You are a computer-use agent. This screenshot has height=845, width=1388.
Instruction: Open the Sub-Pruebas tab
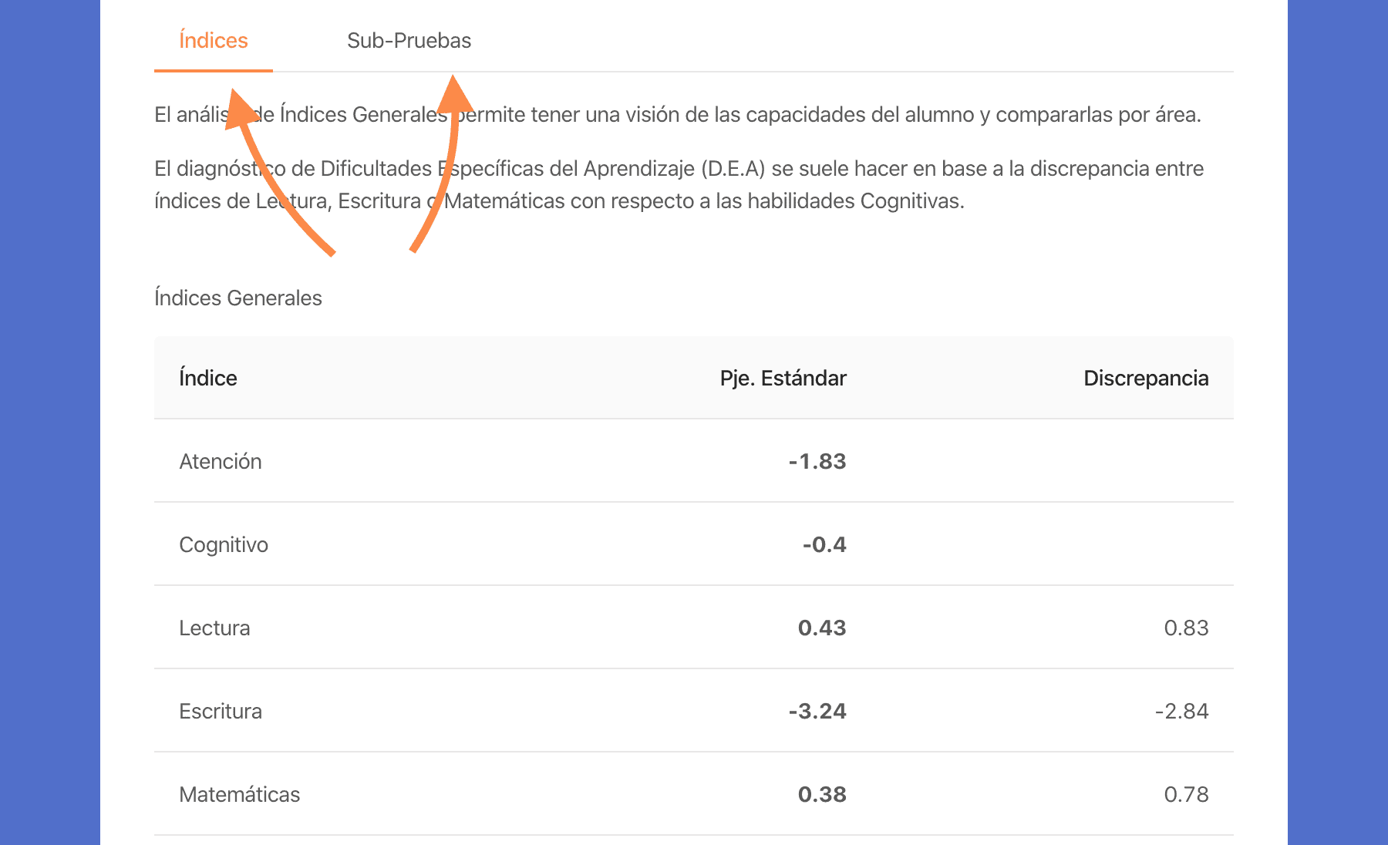click(409, 40)
